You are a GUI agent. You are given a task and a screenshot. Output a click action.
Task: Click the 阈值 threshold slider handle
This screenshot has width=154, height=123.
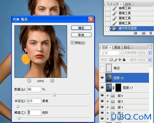click(19, 118)
